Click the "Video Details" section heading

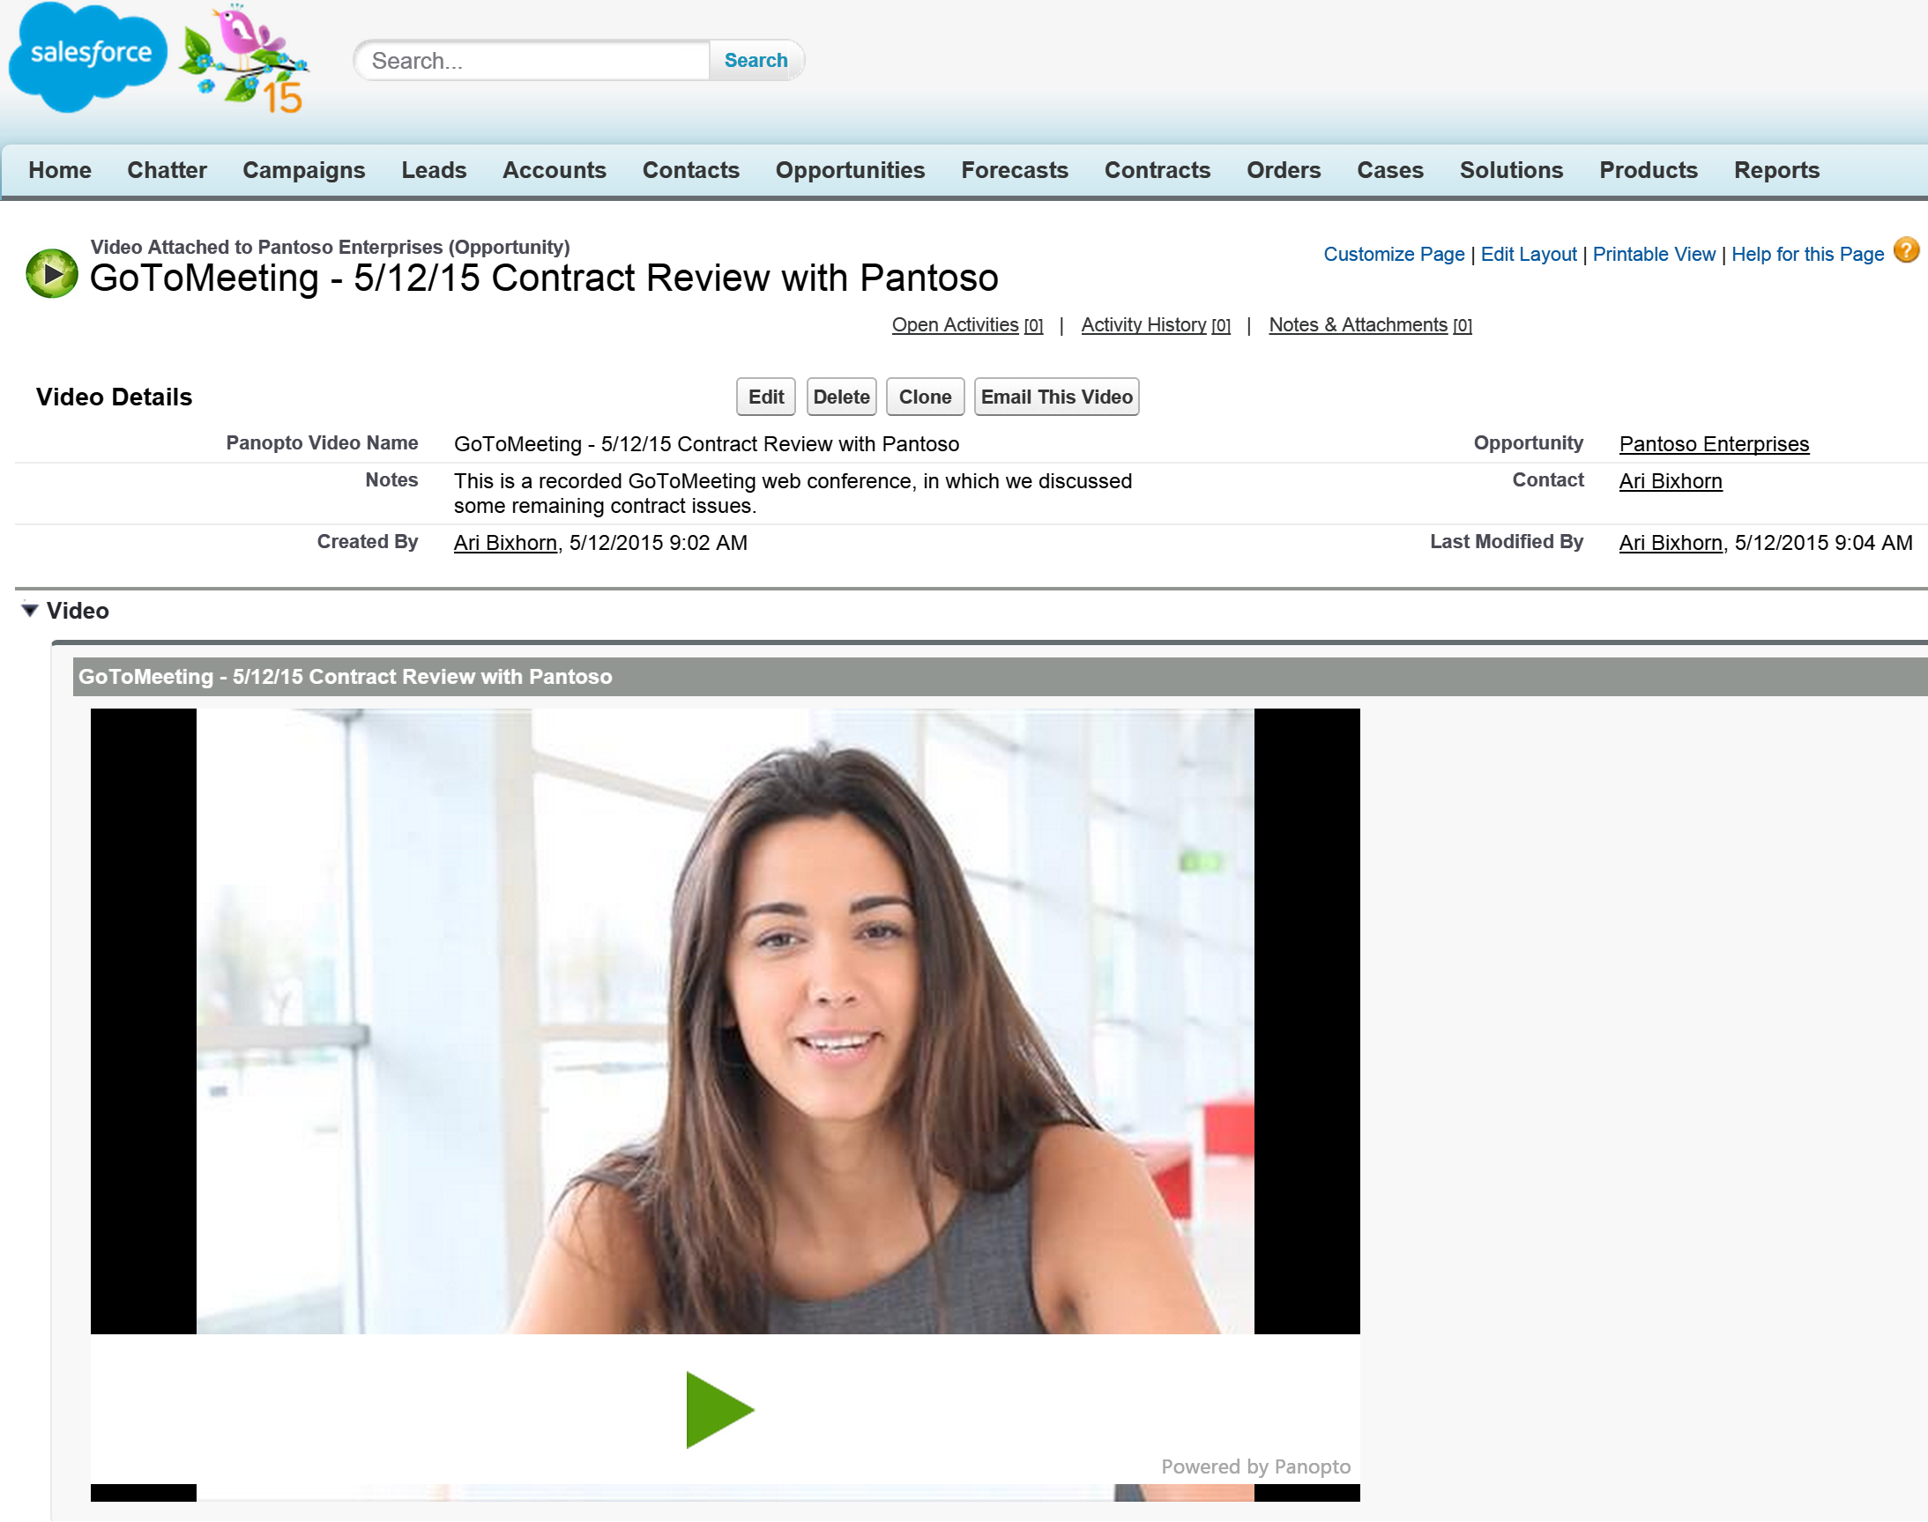[113, 397]
